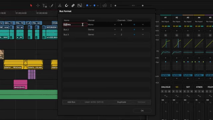Click the Format column header
This screenshot has height=120, width=213.
[x=91, y=20]
